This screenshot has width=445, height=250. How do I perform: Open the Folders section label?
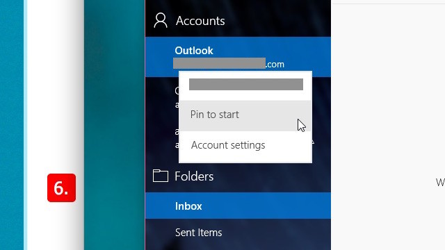194,176
